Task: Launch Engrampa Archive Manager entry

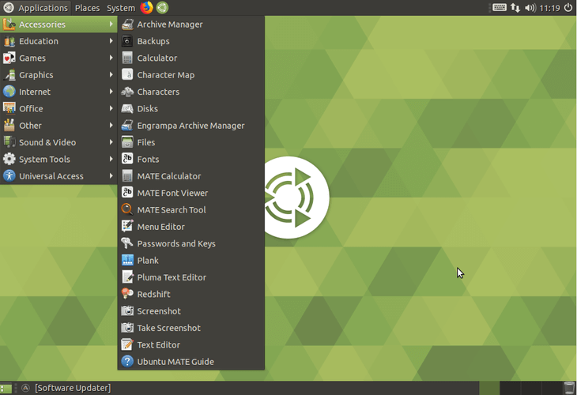Action: pos(191,126)
